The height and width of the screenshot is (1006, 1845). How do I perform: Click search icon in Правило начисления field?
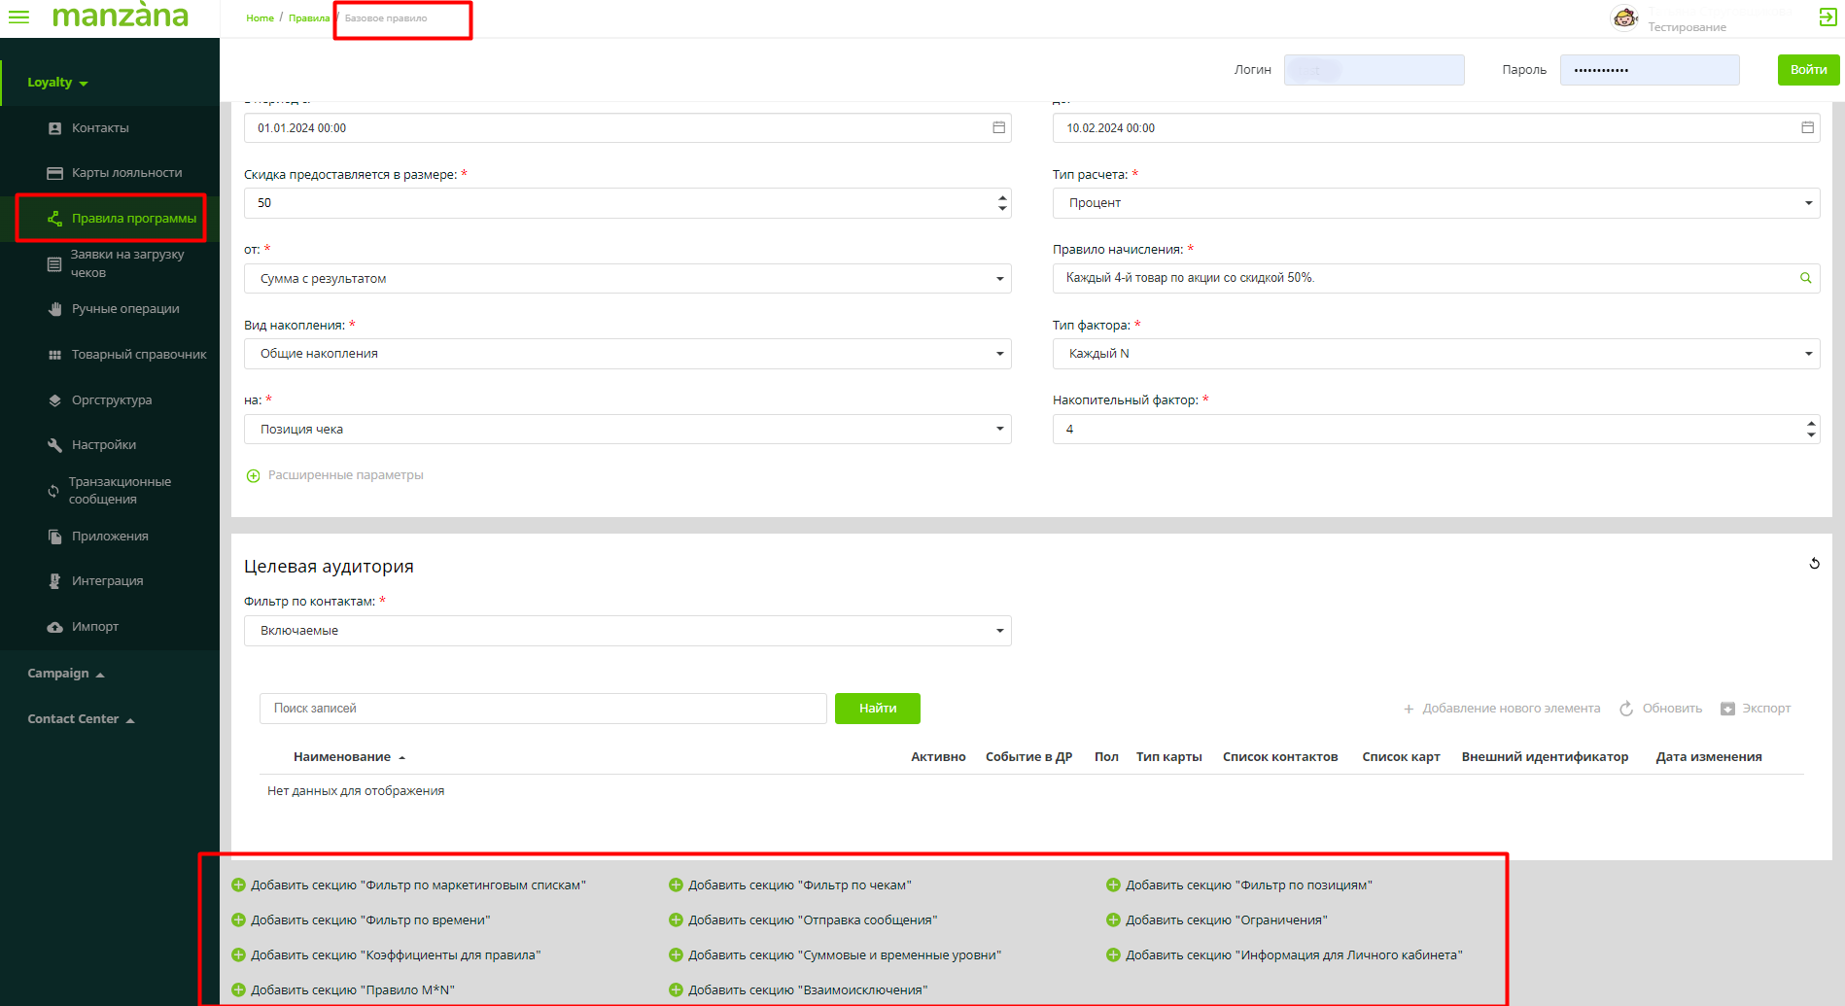[x=1805, y=278]
